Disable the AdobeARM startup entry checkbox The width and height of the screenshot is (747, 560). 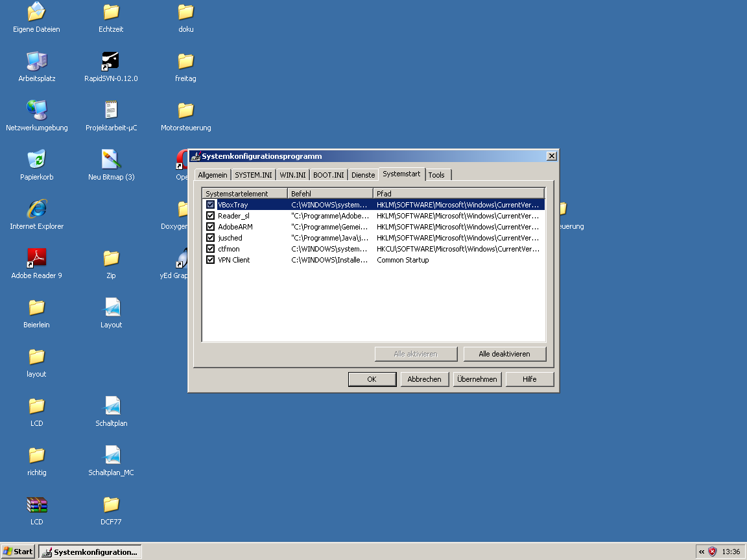(x=211, y=227)
